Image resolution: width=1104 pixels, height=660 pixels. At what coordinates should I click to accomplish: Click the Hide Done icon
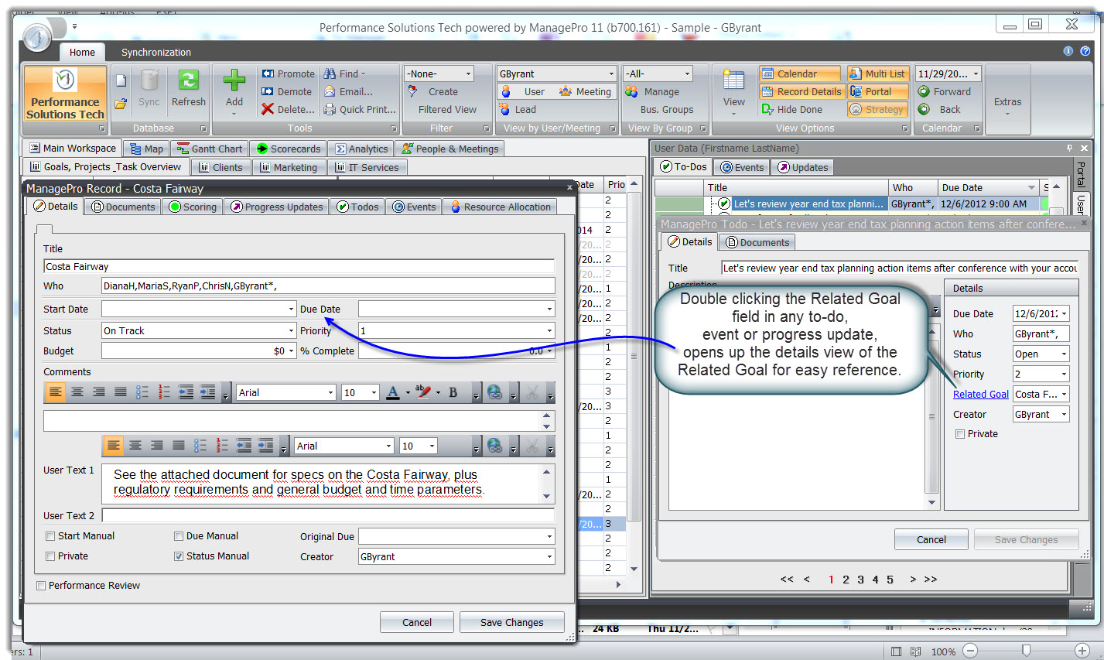tap(767, 109)
